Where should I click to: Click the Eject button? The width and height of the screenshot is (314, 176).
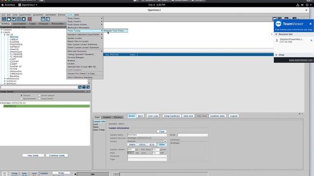(x=140, y=116)
